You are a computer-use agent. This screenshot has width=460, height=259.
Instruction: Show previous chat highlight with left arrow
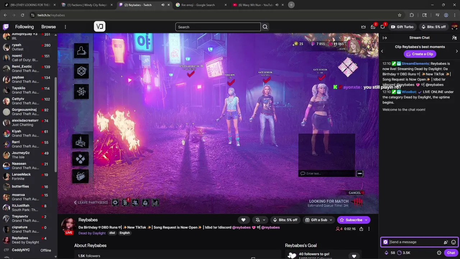pyautogui.click(x=382, y=51)
